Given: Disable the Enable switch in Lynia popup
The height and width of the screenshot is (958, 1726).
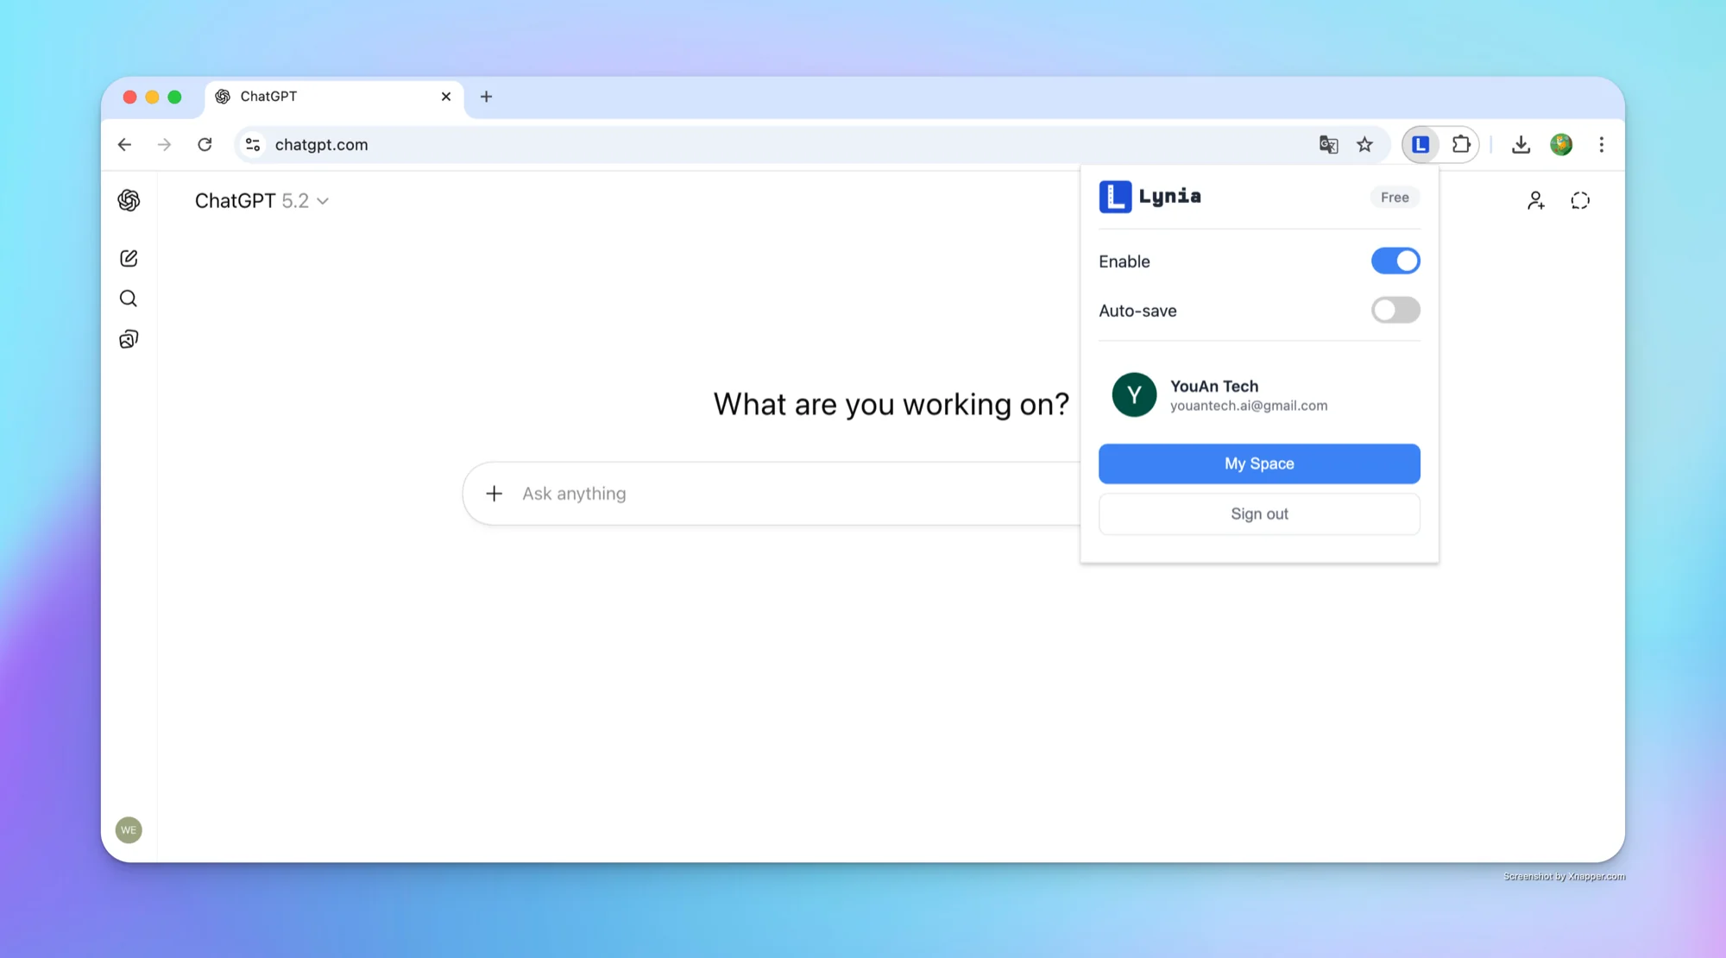Looking at the screenshot, I should tap(1395, 261).
